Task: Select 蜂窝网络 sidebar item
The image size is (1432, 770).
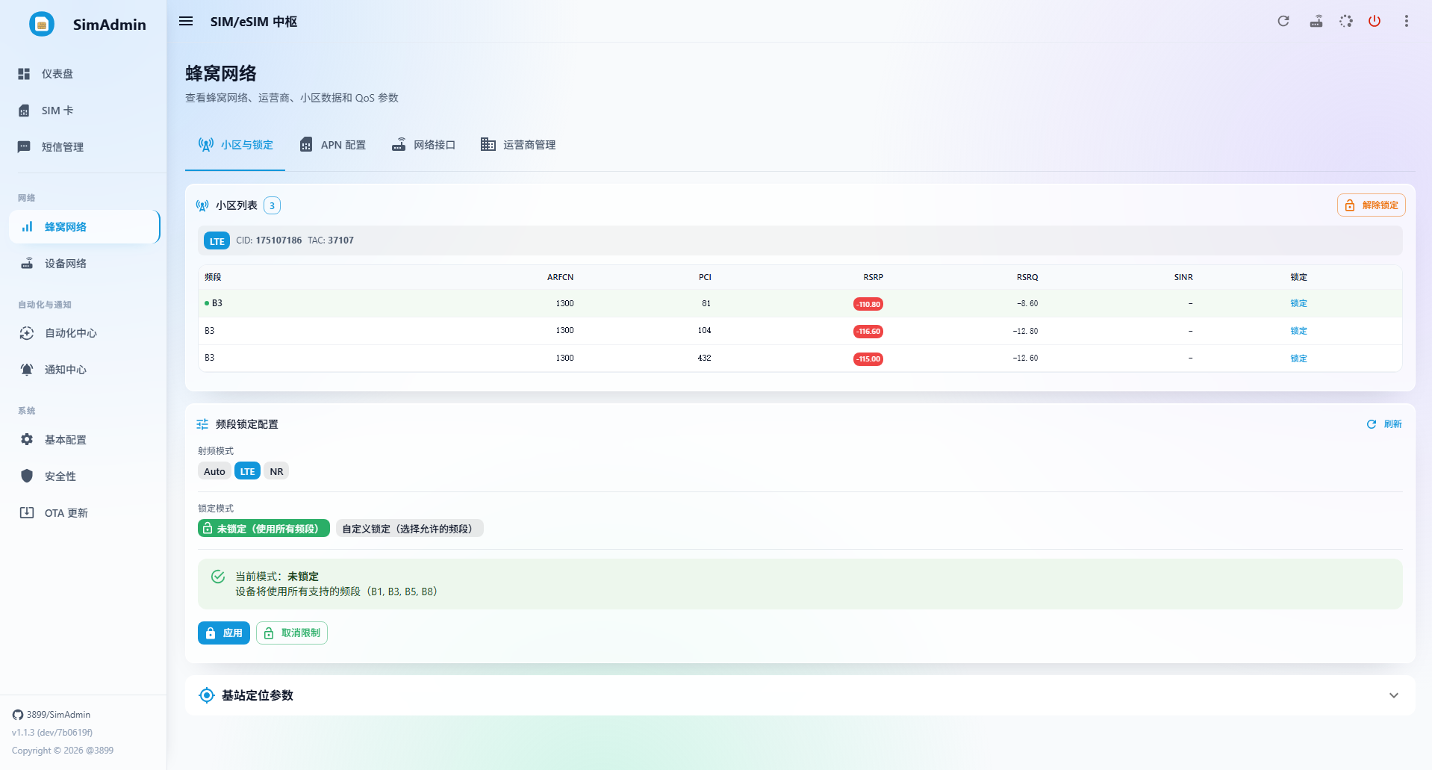Action: (x=84, y=227)
